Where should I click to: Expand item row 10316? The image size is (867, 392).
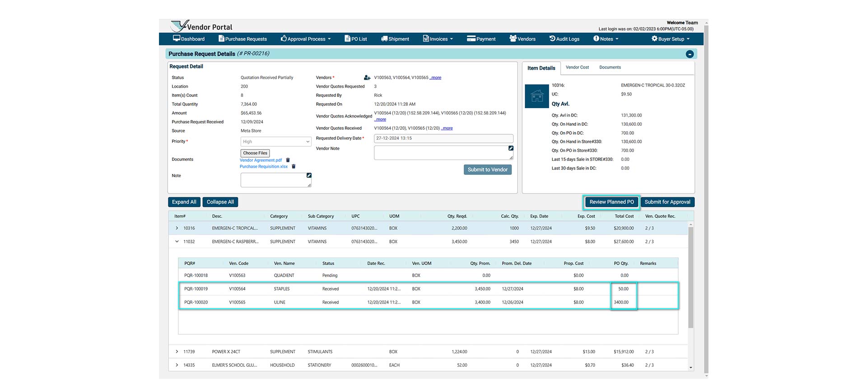[177, 228]
